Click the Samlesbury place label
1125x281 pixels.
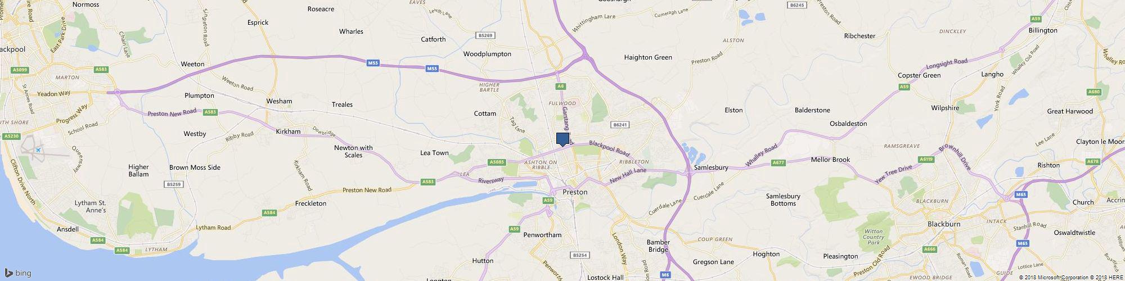[712, 167]
